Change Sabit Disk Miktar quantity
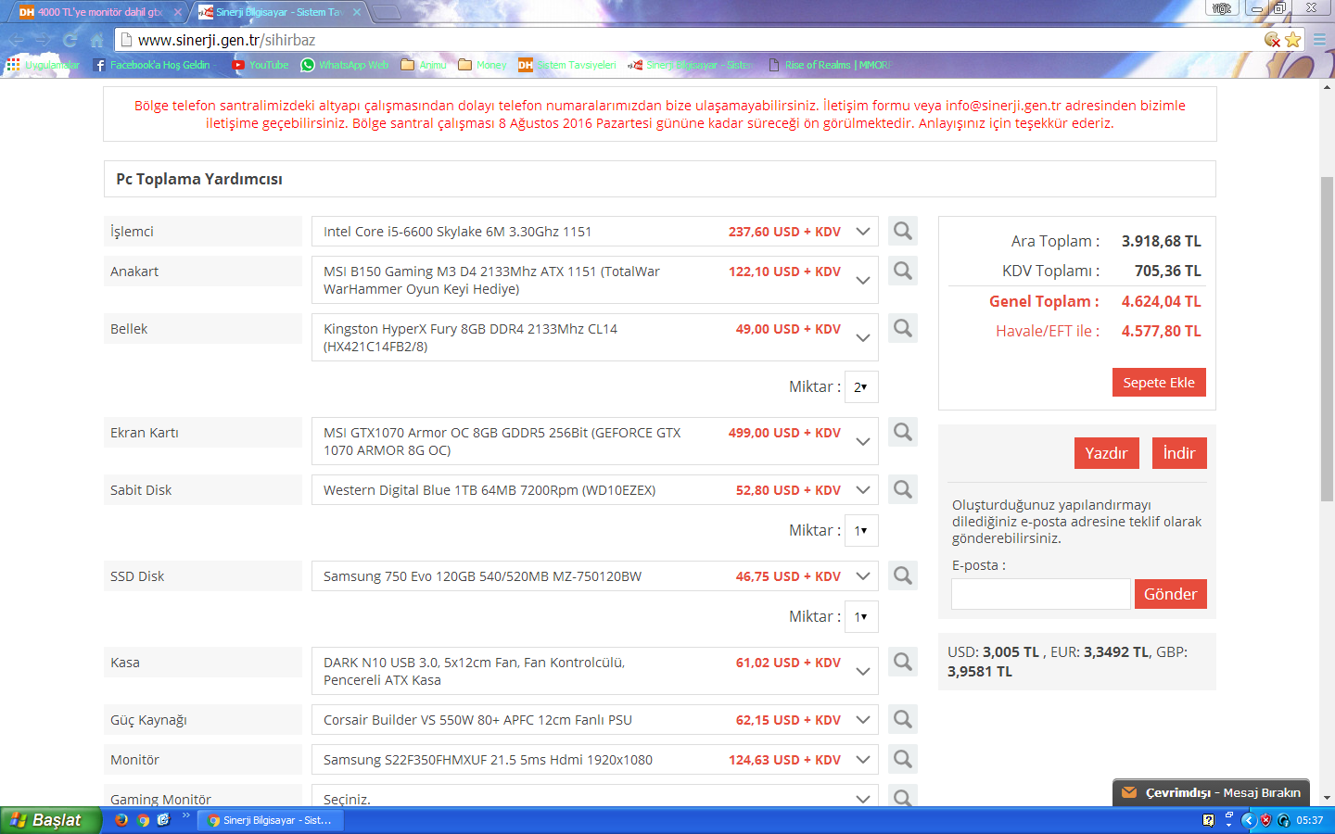Image resolution: width=1335 pixels, height=834 pixels. (x=861, y=530)
